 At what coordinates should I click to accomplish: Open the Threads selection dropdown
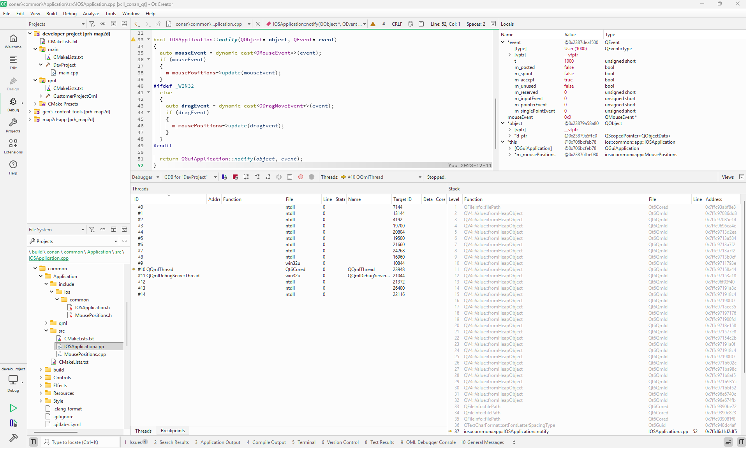pos(382,177)
